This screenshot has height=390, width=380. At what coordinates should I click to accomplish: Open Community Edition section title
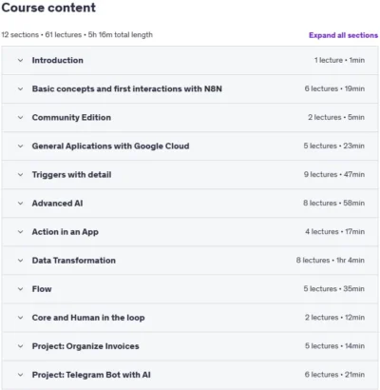71,117
